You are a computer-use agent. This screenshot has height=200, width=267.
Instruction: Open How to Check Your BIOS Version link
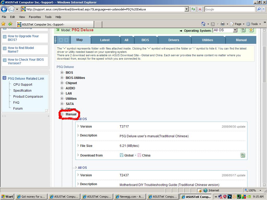point(26,61)
